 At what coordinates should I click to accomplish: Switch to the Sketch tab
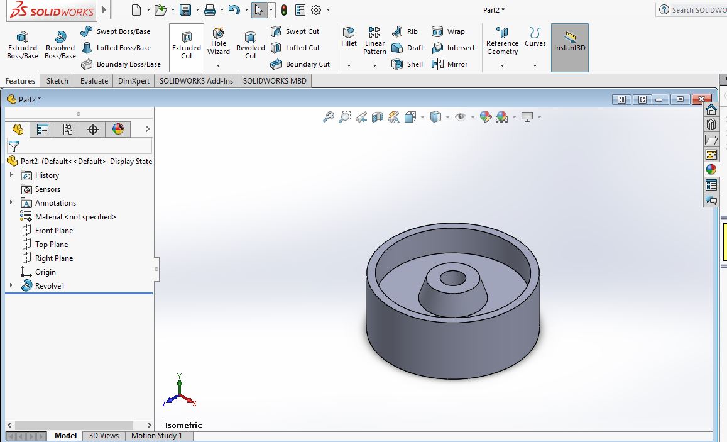coord(57,80)
